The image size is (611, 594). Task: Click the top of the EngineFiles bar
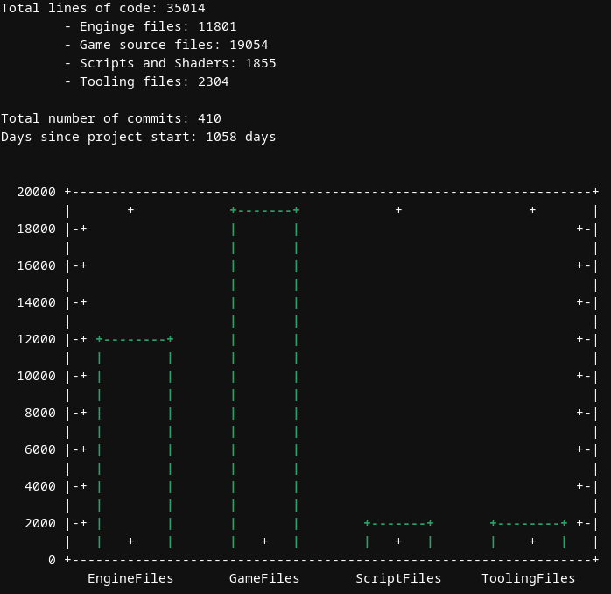click(x=135, y=339)
